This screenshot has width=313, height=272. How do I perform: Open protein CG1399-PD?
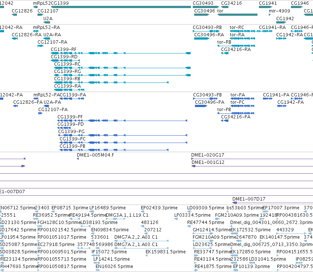[x=71, y=124]
